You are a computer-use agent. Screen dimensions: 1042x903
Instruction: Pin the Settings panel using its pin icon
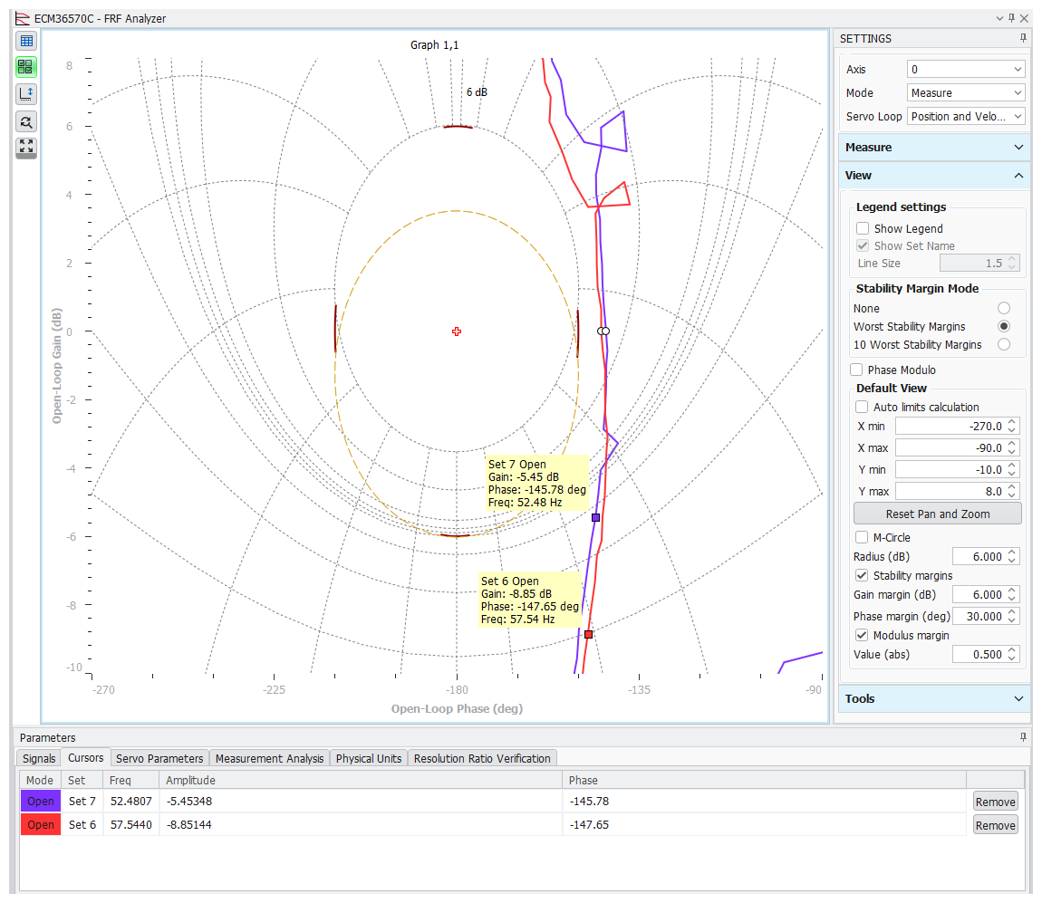[x=1022, y=38]
